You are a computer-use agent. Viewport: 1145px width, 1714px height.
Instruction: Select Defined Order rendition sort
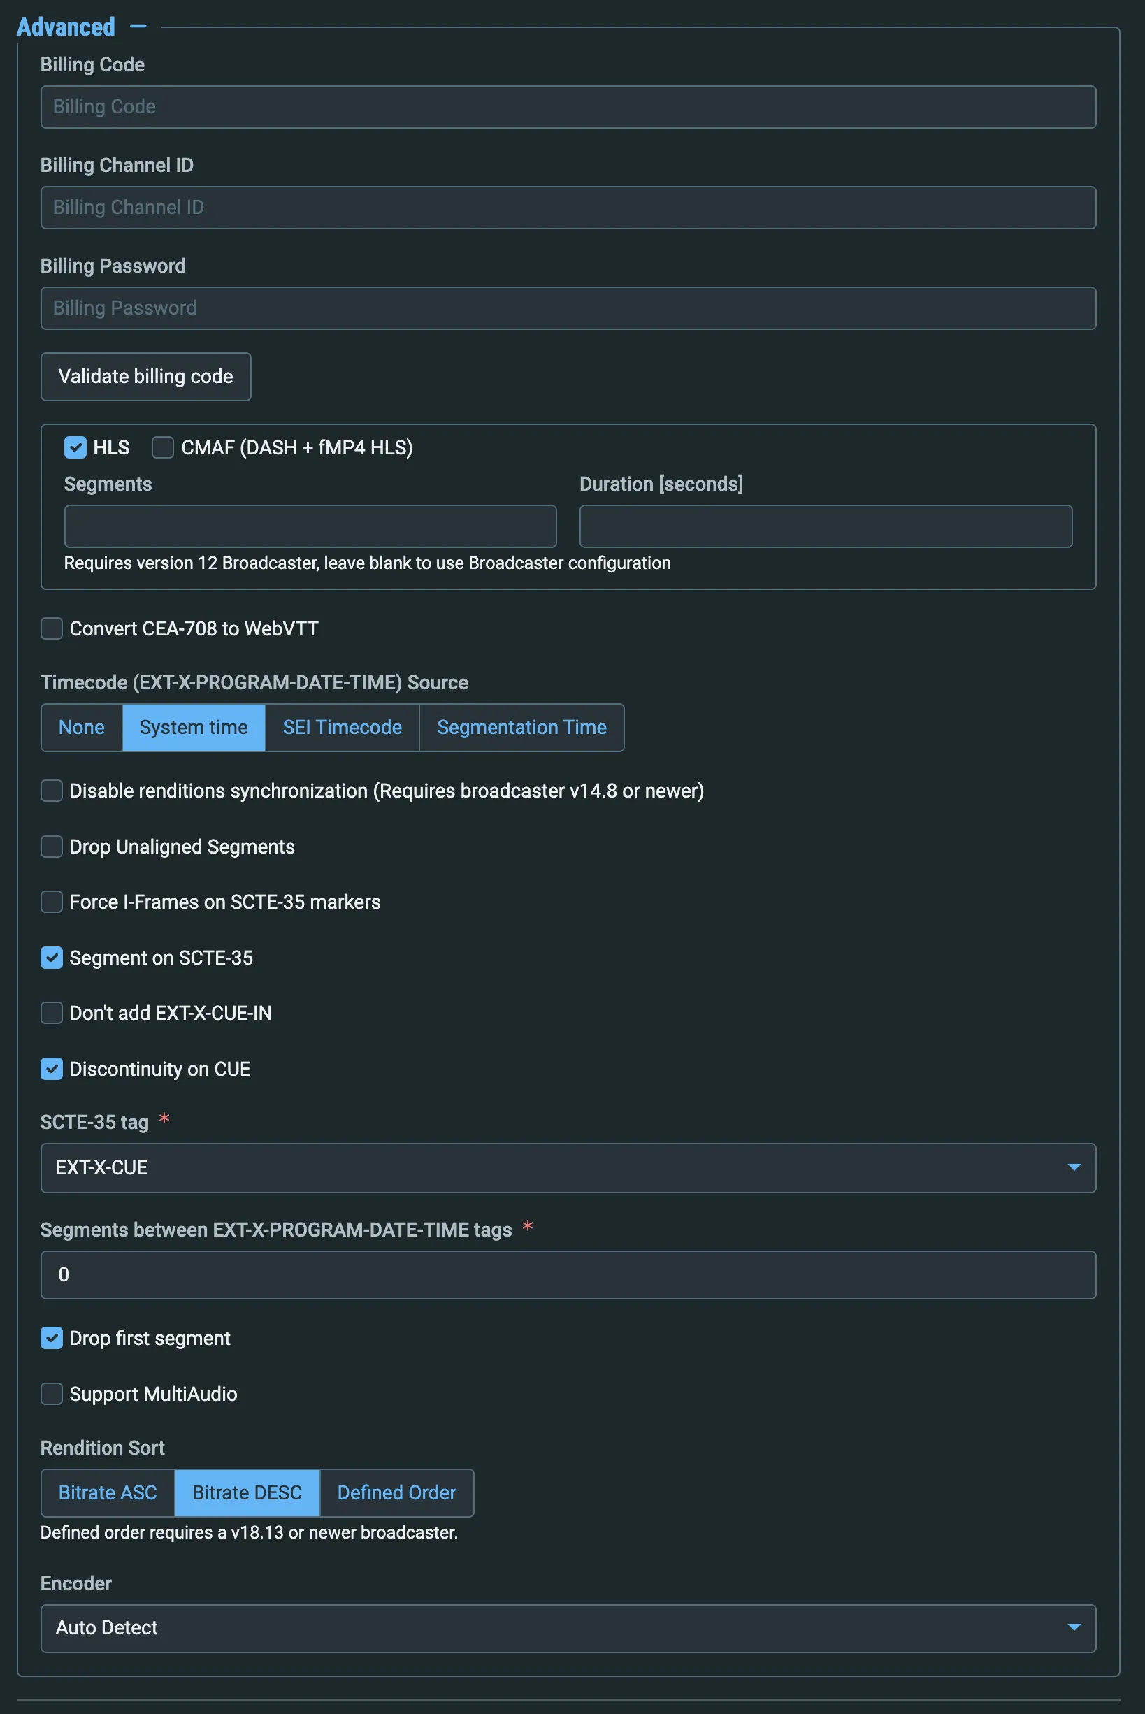[x=397, y=1492]
